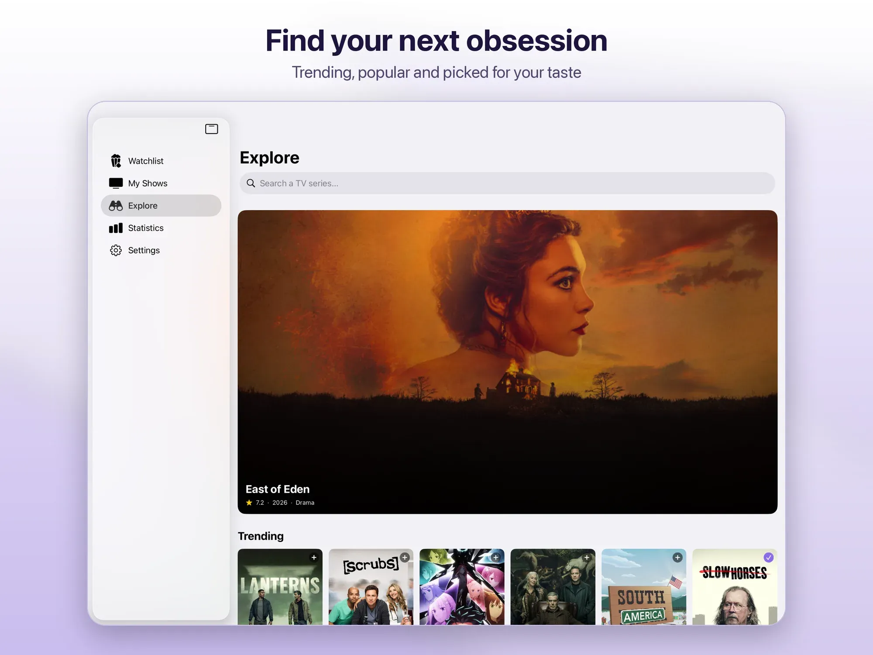Click the Explore binoculars icon

[x=116, y=206]
